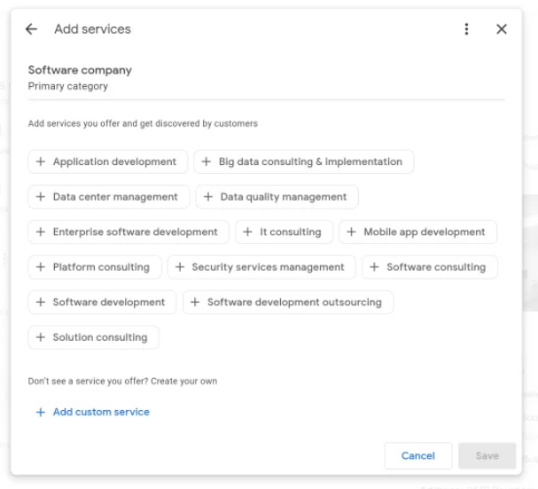Screen dimensions: 538x489
Task: Select Big data consulting & implementation chip
Action: [303, 162]
